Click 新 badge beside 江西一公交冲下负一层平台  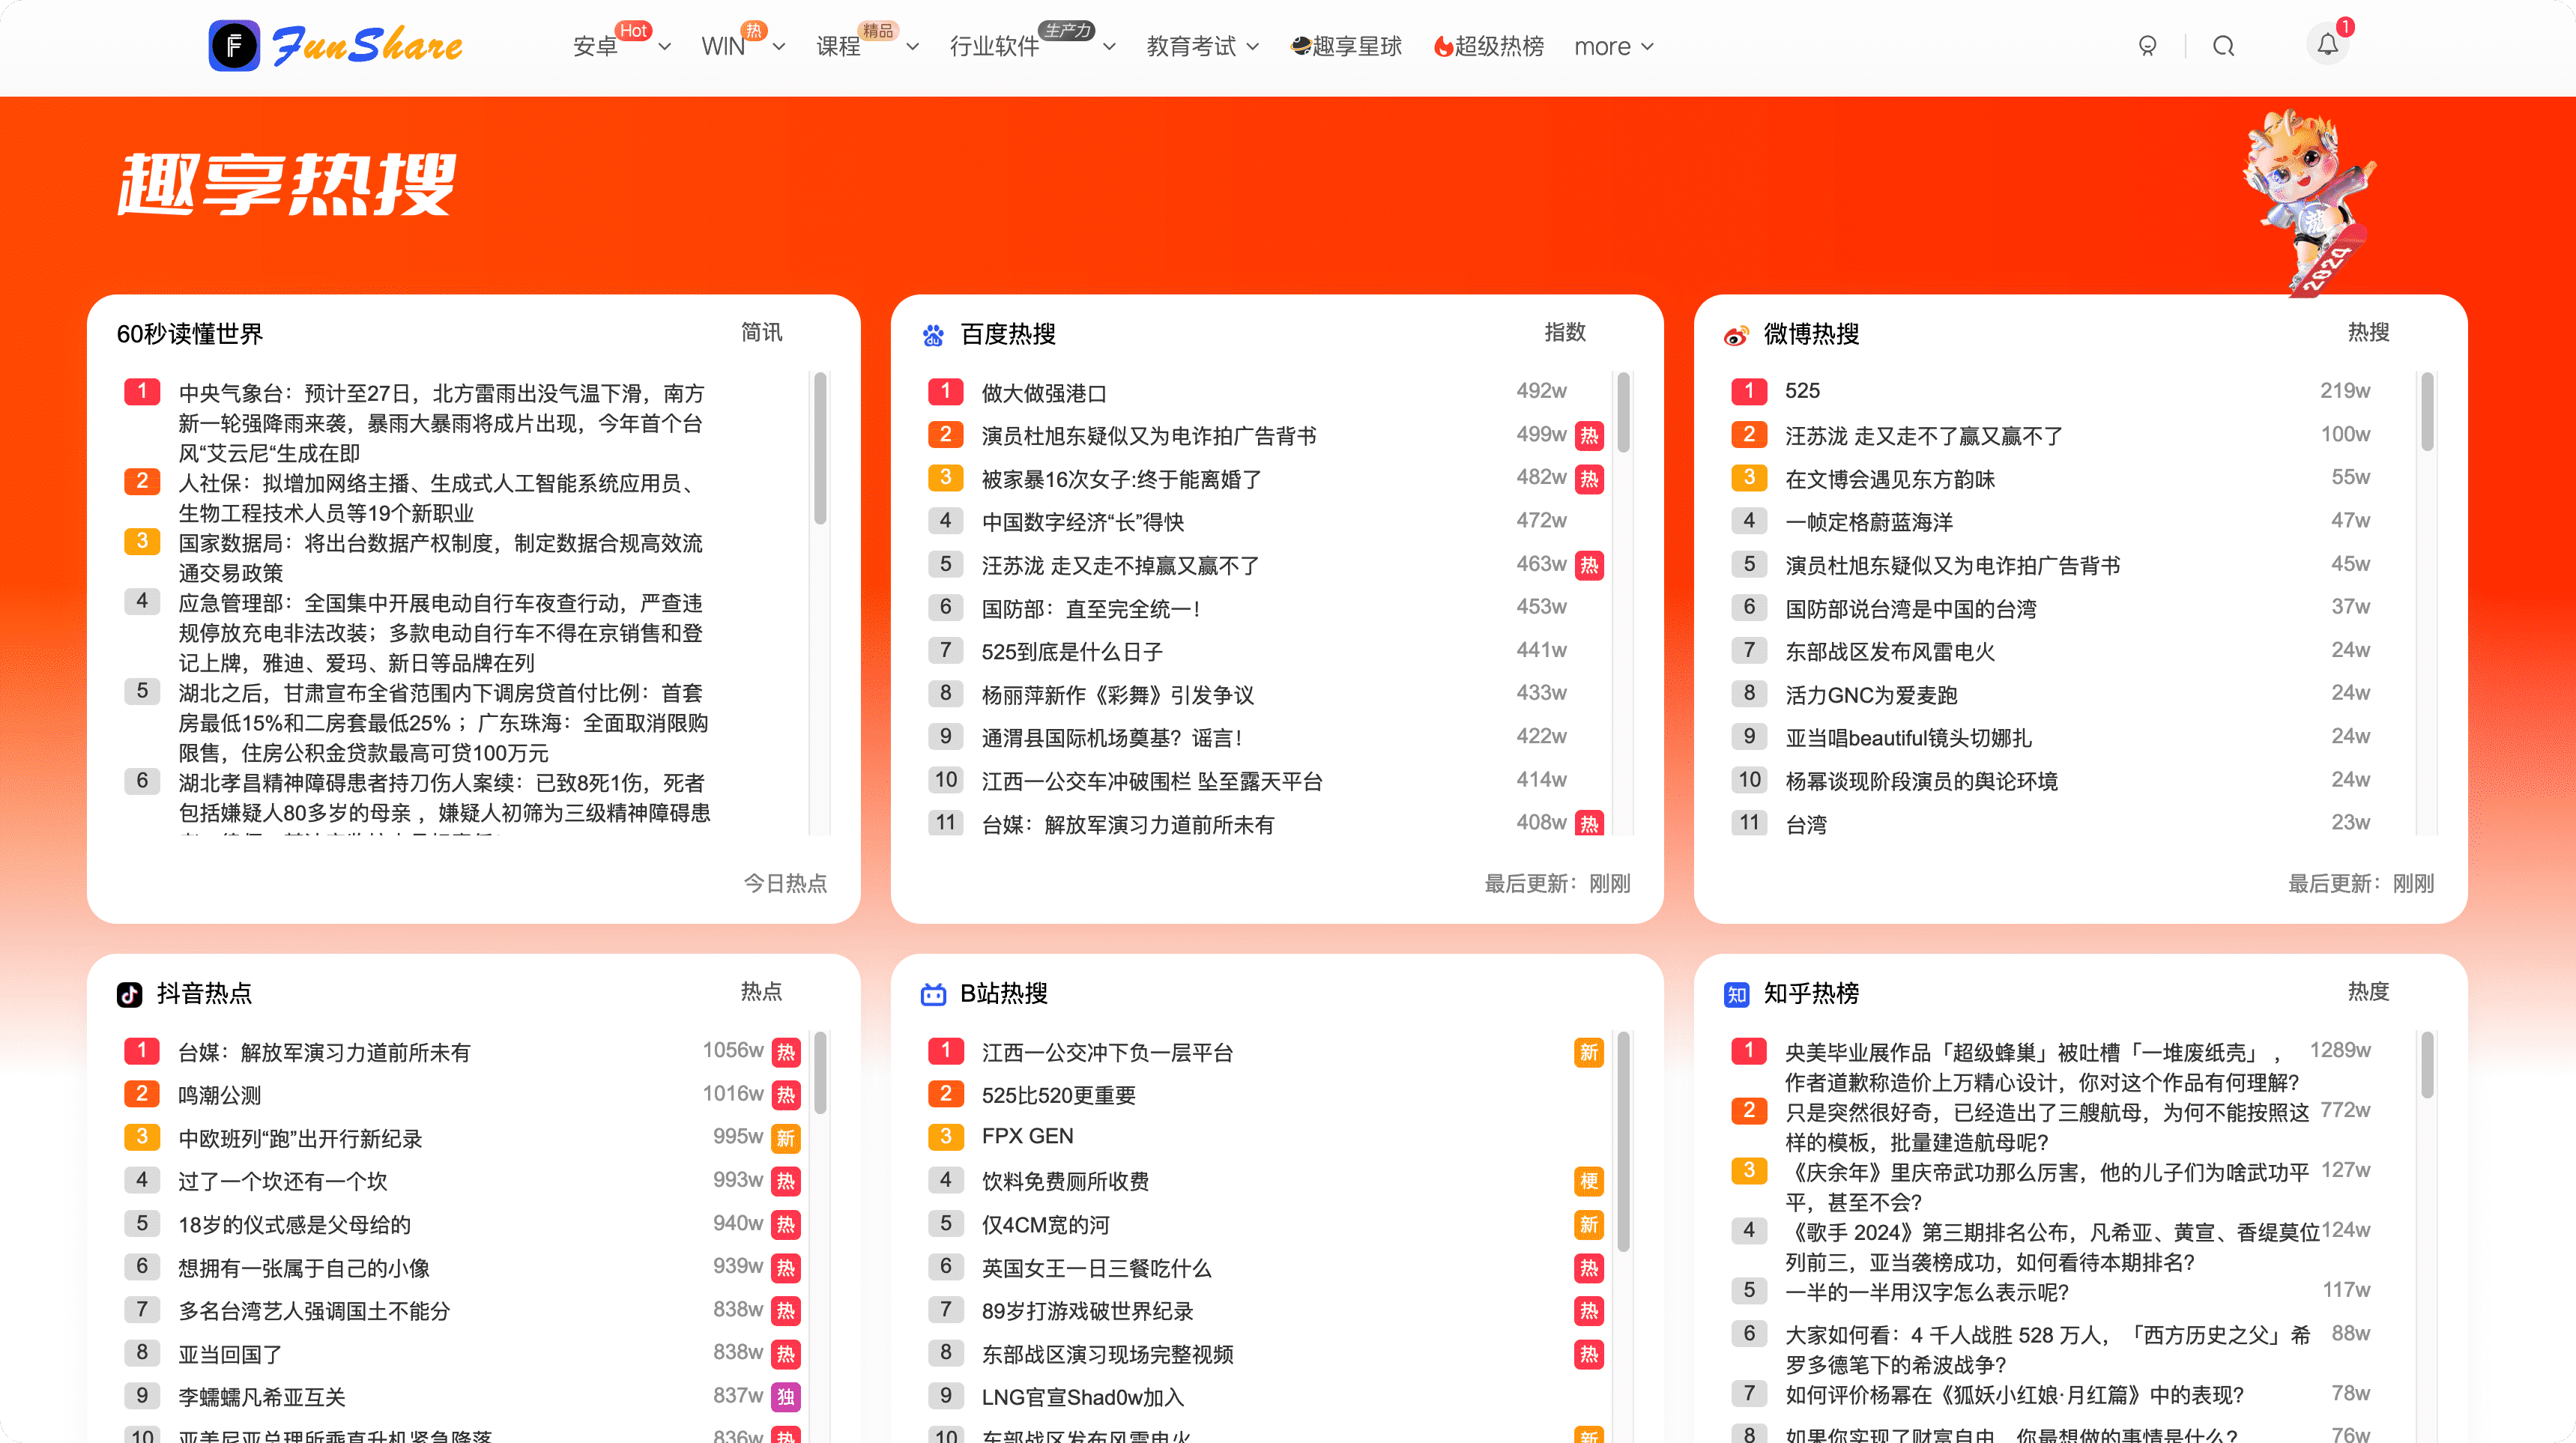pos(1588,1052)
